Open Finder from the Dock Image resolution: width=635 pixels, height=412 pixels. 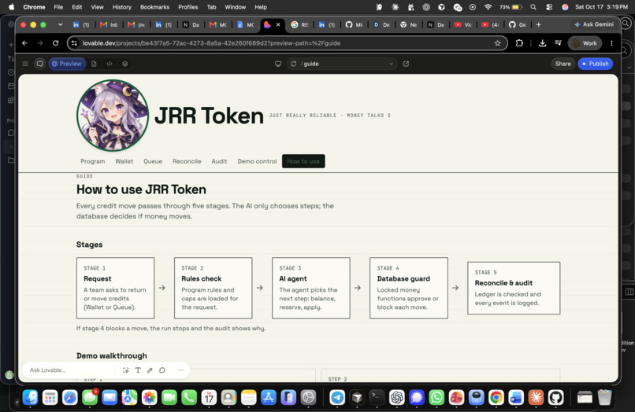tap(31, 397)
